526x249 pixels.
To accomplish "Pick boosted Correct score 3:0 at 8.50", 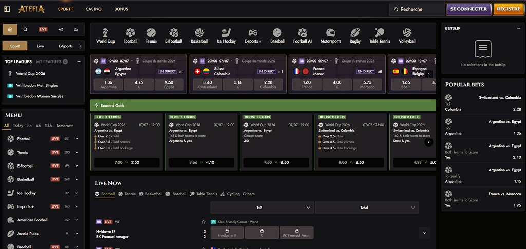I will (x=276, y=162).
